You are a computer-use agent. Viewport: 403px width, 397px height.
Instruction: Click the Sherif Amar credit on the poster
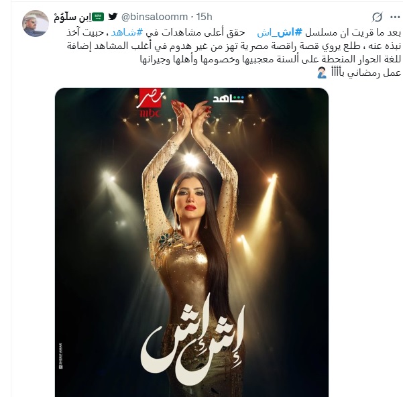coord(60,356)
